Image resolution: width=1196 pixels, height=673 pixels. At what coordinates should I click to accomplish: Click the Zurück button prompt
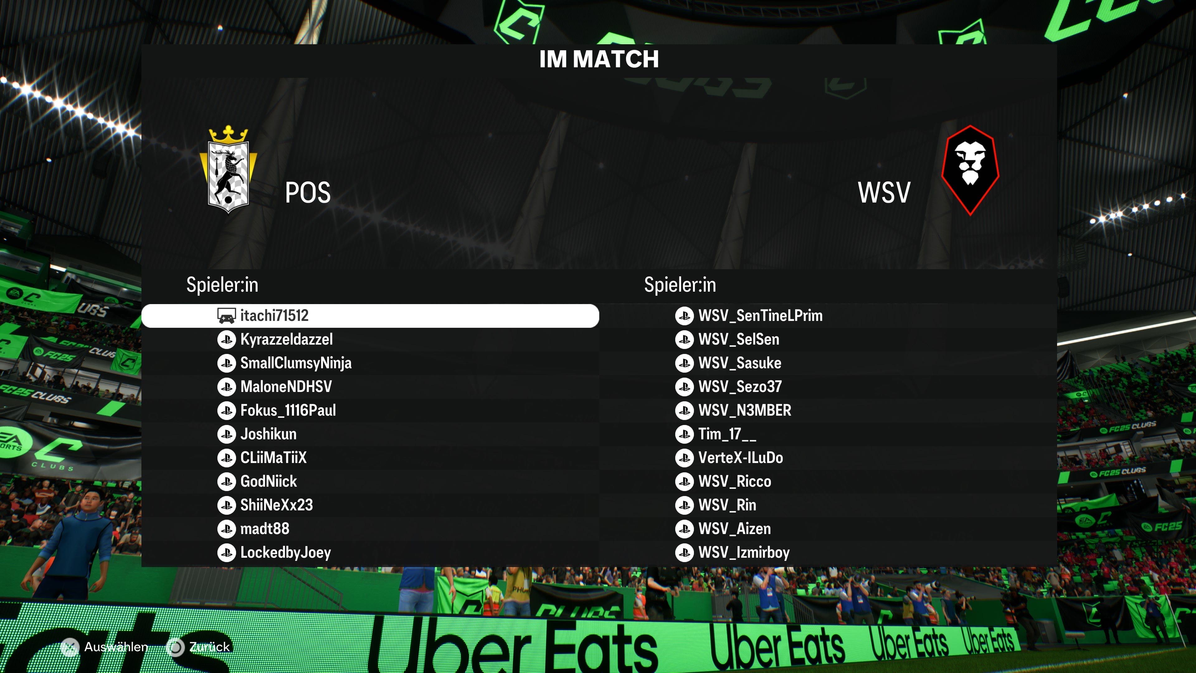tap(199, 647)
